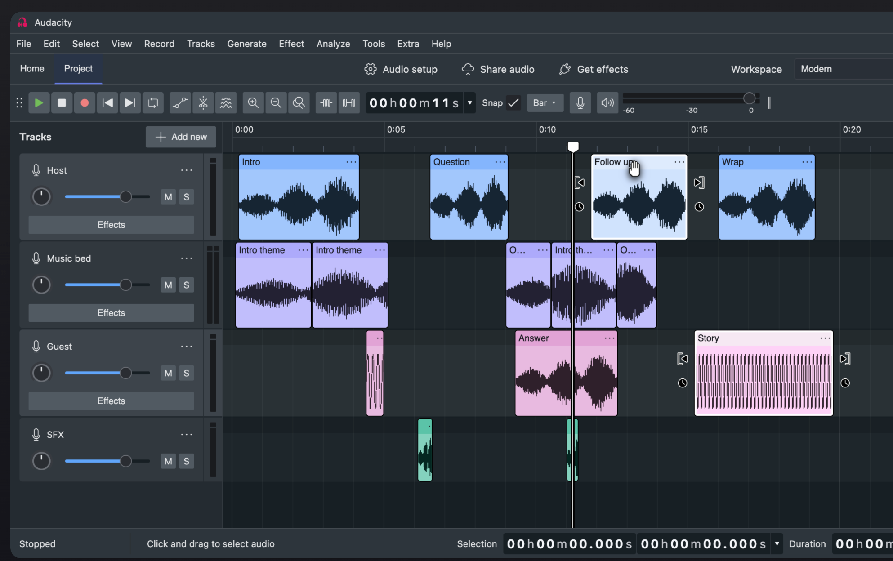Screen dimensions: 893x561
Task: Click the zoom to fit magnifier icon
Action: pyautogui.click(x=299, y=103)
